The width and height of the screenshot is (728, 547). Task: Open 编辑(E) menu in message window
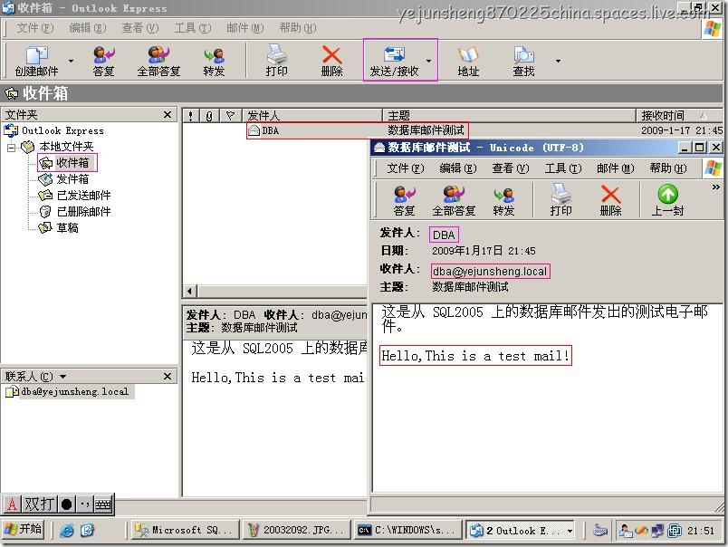[x=458, y=168]
